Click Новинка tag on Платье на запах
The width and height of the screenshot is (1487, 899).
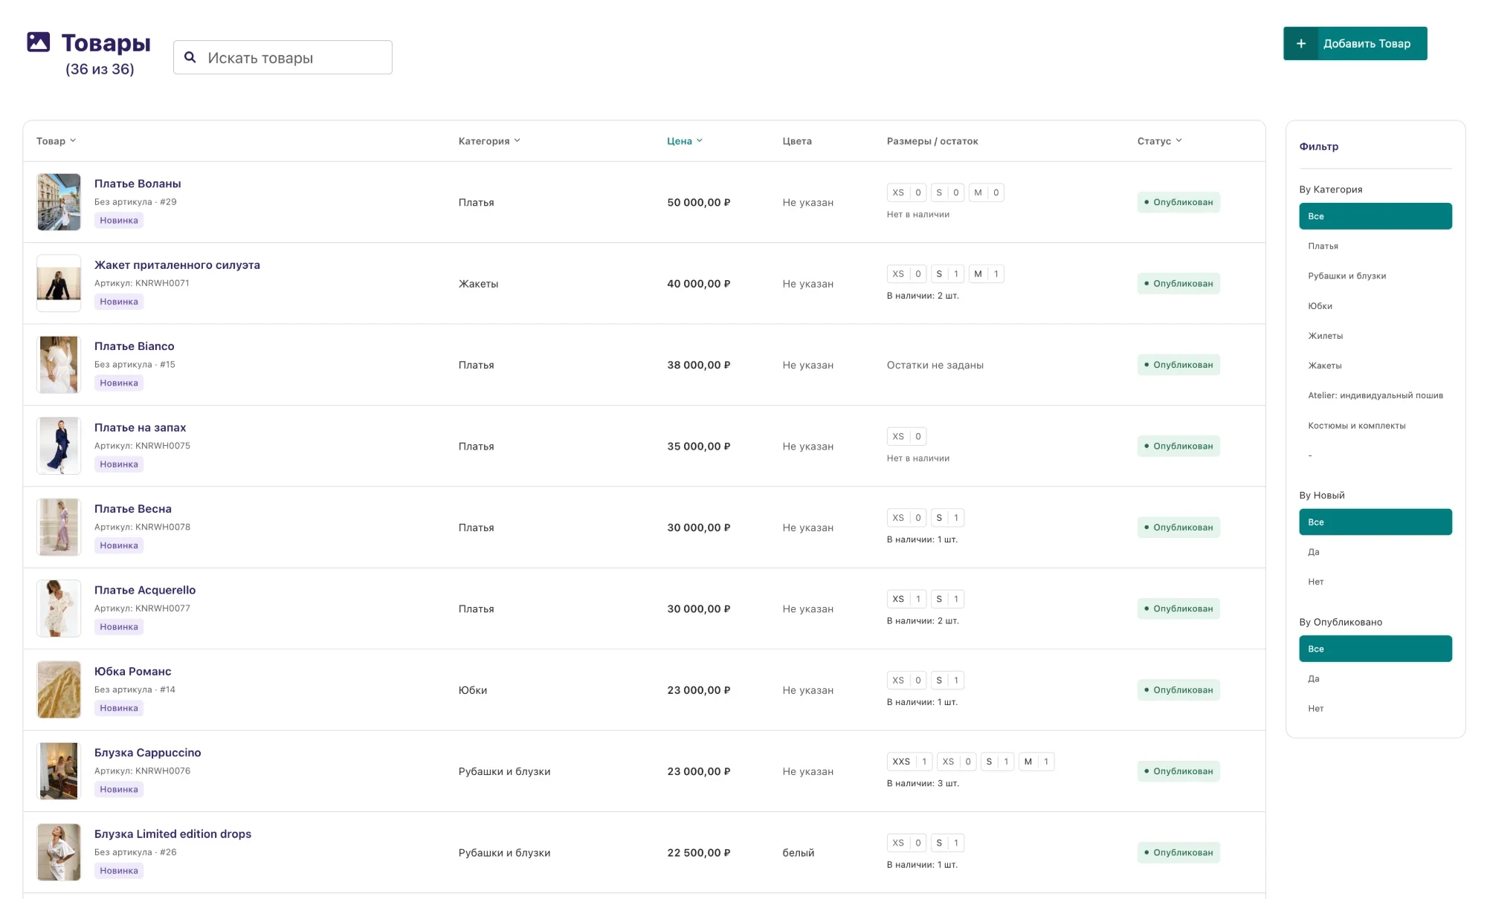pyautogui.click(x=119, y=464)
